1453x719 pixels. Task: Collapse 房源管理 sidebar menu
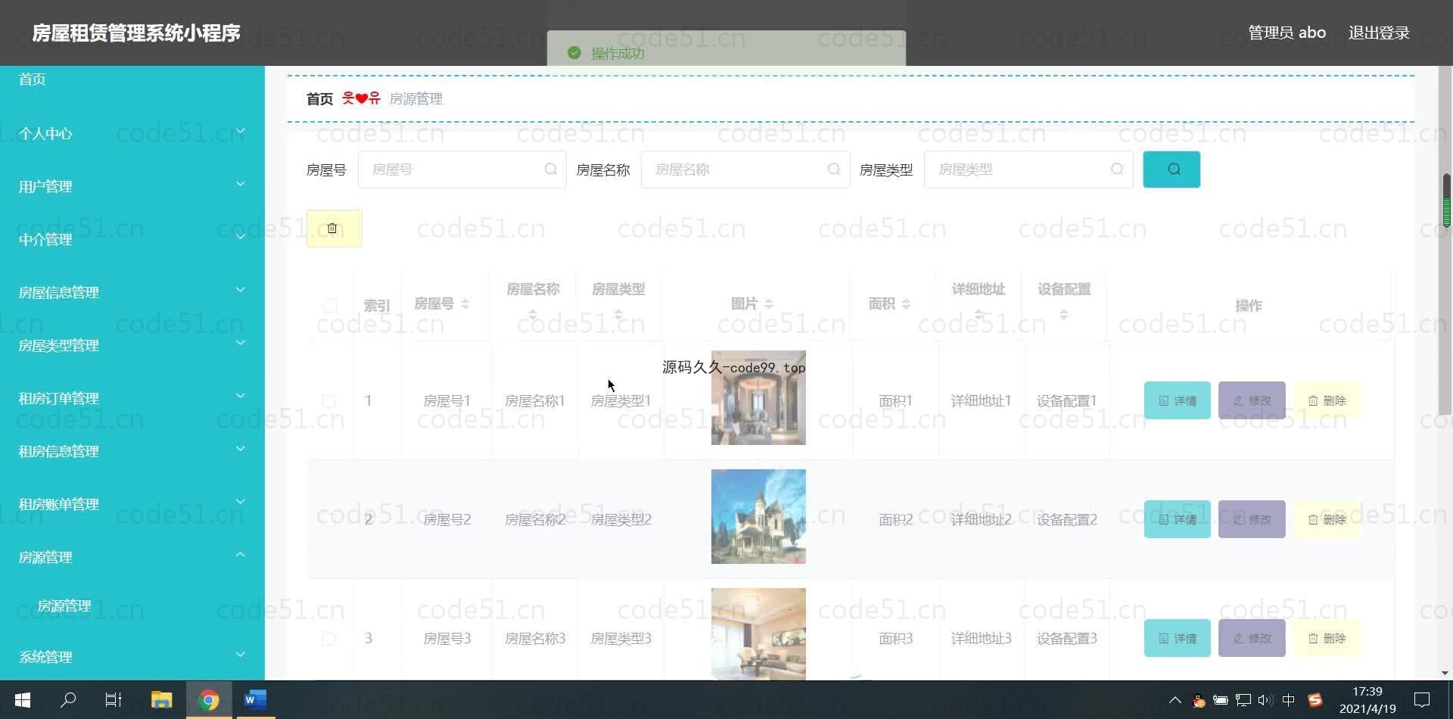132,557
